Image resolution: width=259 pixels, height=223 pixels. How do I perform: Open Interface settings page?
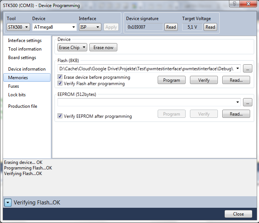25,41
